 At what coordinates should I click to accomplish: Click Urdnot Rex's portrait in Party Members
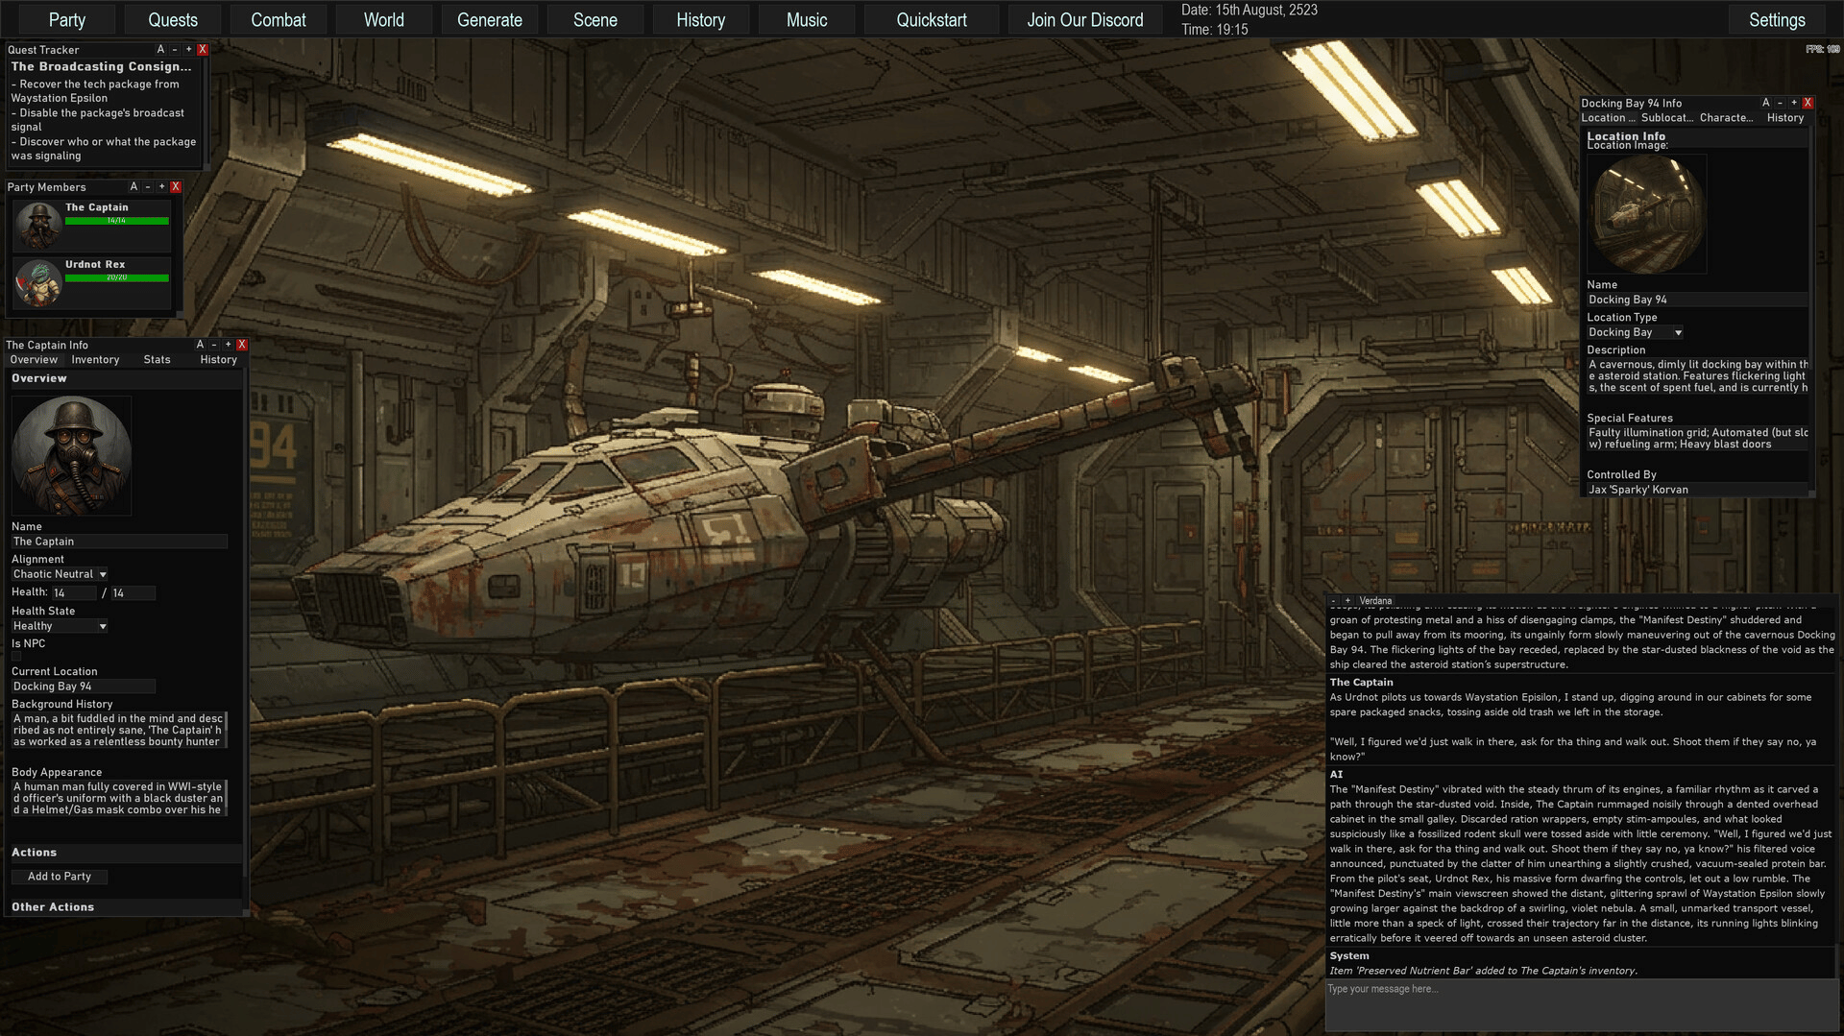[38, 282]
